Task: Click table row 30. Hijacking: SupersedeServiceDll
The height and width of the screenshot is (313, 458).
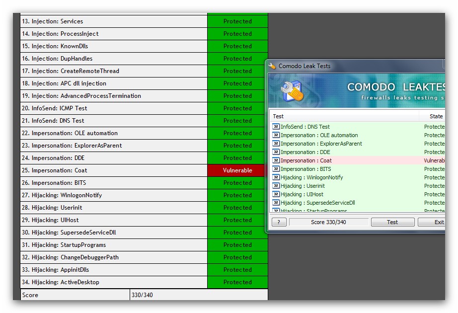Action: tap(144, 233)
